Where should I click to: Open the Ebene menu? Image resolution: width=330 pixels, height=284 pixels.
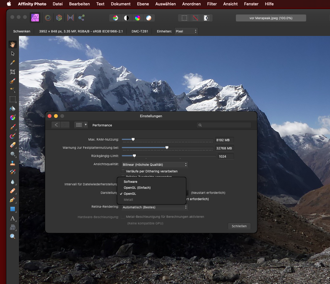click(143, 4)
